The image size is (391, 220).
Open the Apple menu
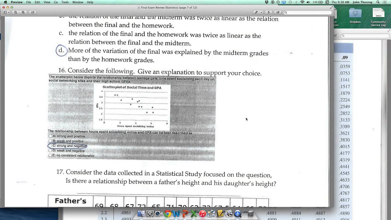[x=5, y=2]
